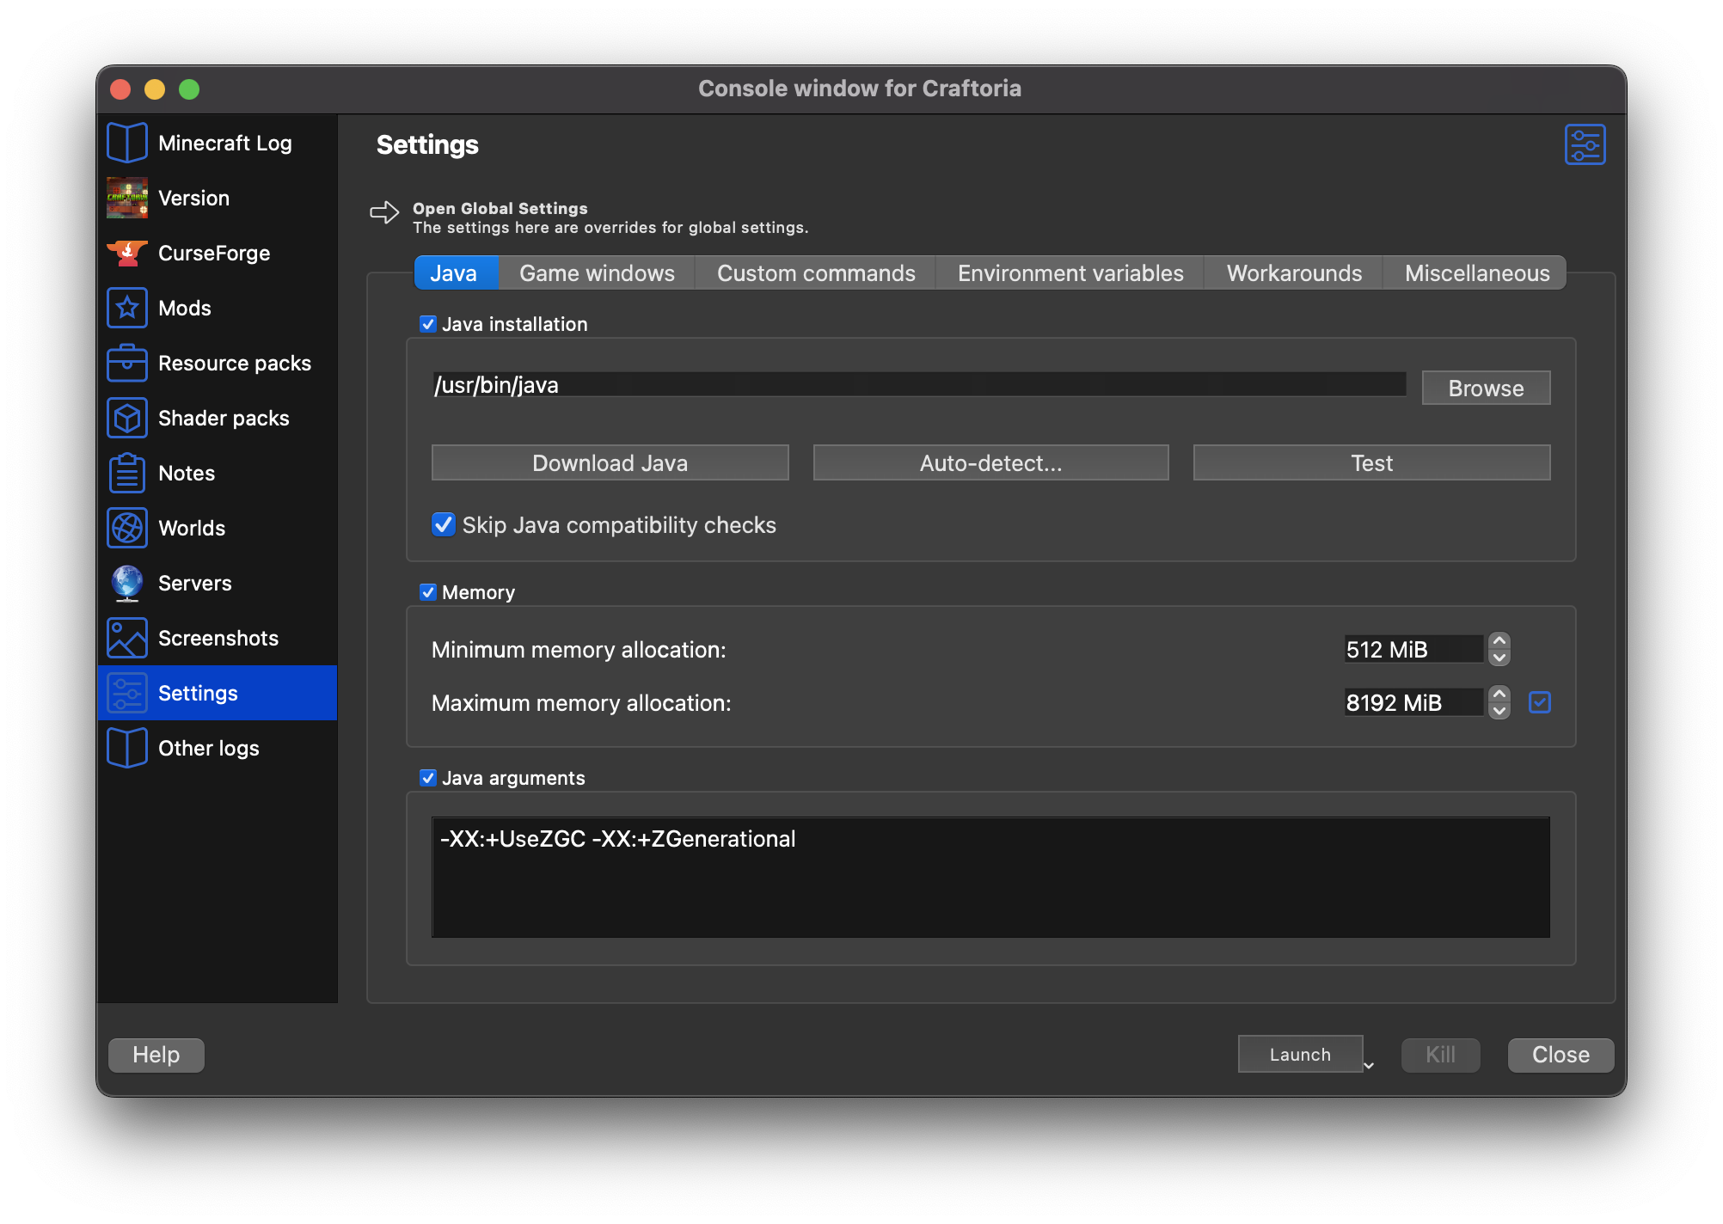Click the Browse button for Java path
1723x1224 pixels.
point(1486,388)
